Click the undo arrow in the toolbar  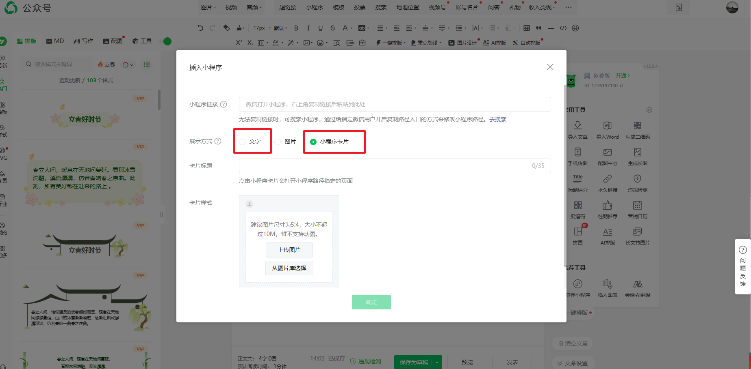[200, 28]
